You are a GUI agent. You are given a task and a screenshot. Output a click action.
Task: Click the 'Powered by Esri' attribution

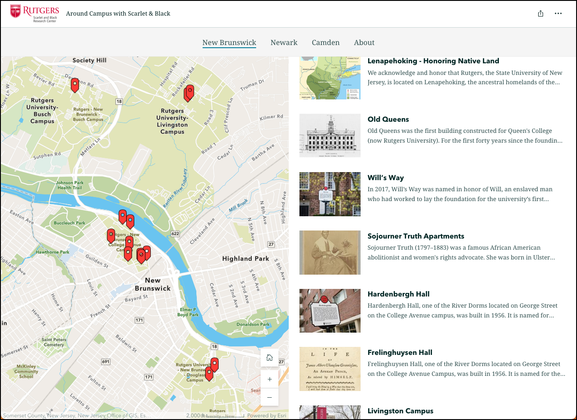[x=267, y=416]
